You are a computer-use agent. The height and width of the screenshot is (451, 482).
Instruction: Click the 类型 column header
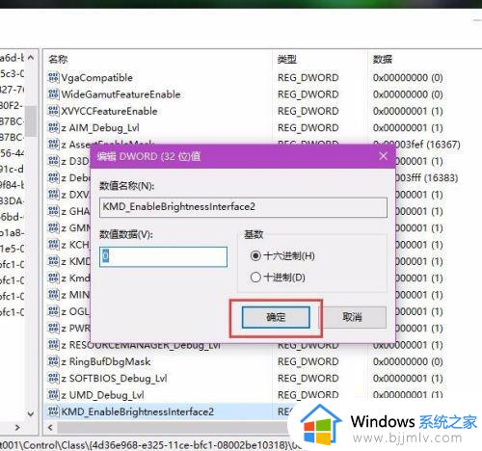click(287, 59)
